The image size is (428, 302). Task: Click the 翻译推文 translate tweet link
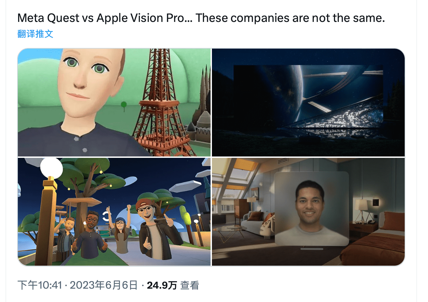pyautogui.click(x=35, y=34)
